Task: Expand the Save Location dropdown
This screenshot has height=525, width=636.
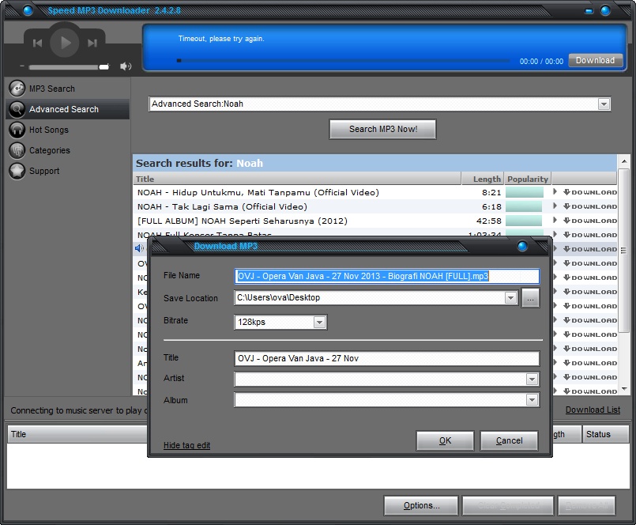Action: [x=510, y=298]
